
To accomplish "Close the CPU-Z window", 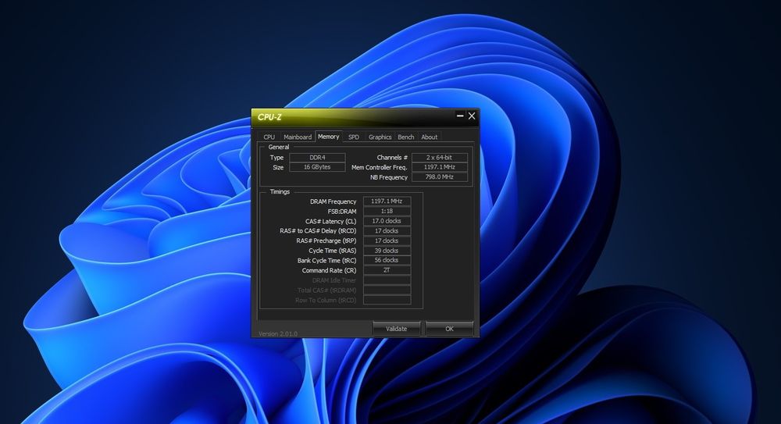I will (x=472, y=116).
